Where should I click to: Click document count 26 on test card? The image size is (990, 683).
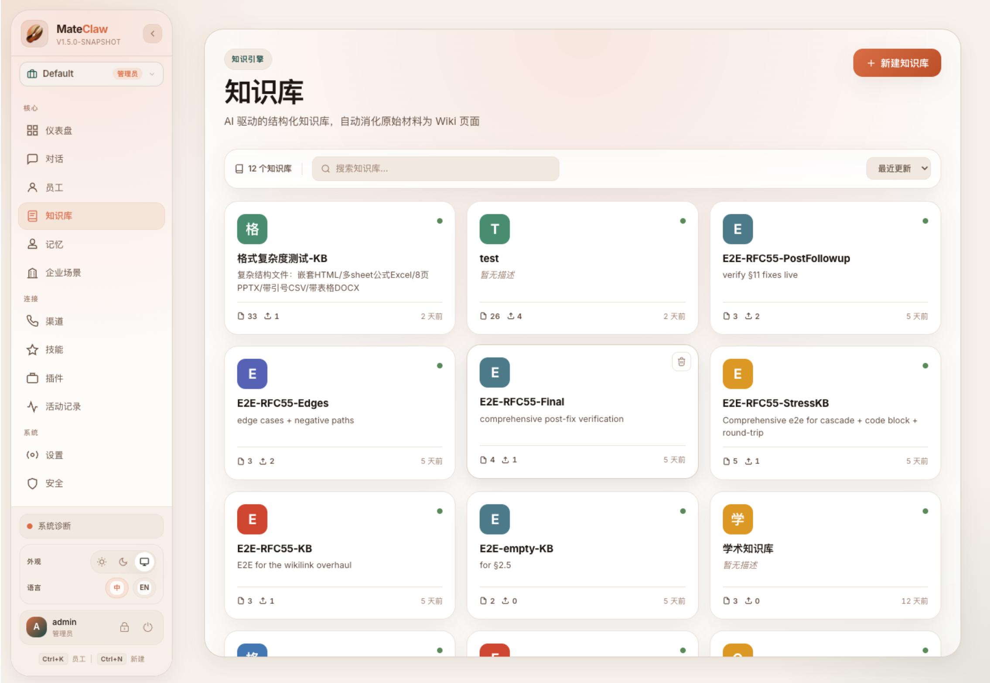tap(490, 316)
